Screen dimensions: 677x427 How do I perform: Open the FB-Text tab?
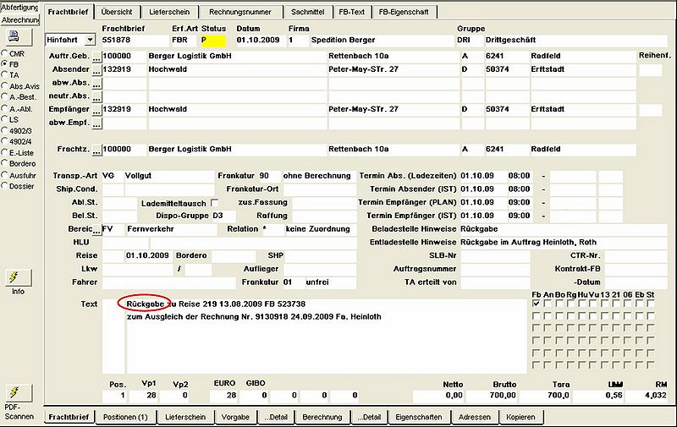(351, 12)
